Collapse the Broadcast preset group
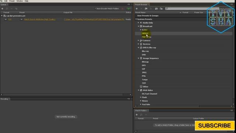Screen dimensions: 236x133 (x=138, y=26)
